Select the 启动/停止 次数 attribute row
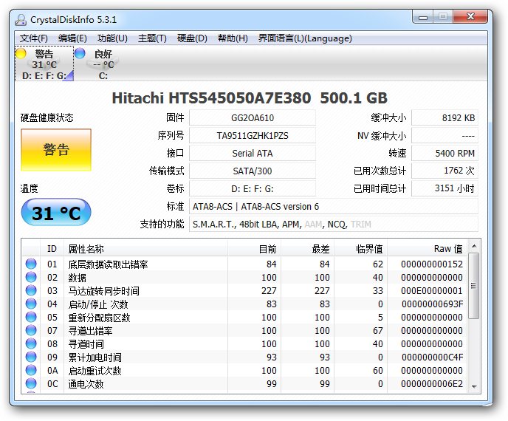This screenshot has height=421, width=508. coord(245,304)
